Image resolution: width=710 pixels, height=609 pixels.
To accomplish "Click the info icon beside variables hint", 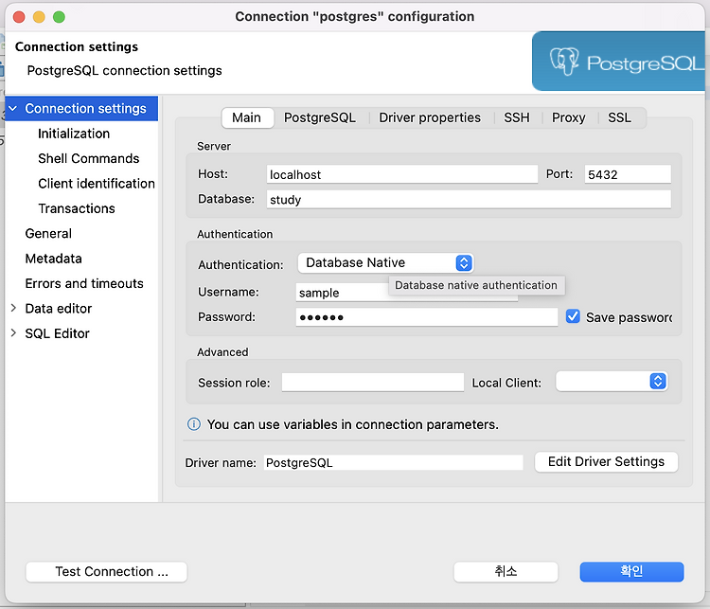I will coord(194,424).
